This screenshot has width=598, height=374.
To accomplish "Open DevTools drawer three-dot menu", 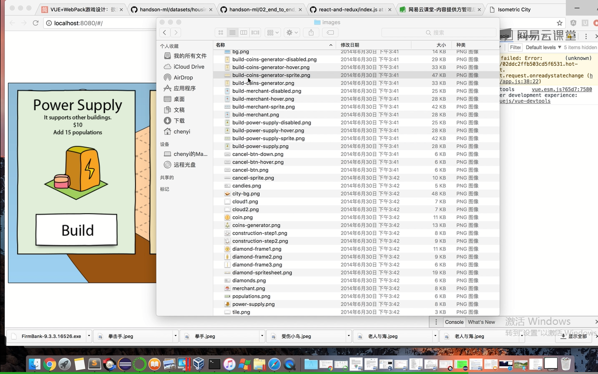I will [436, 322].
